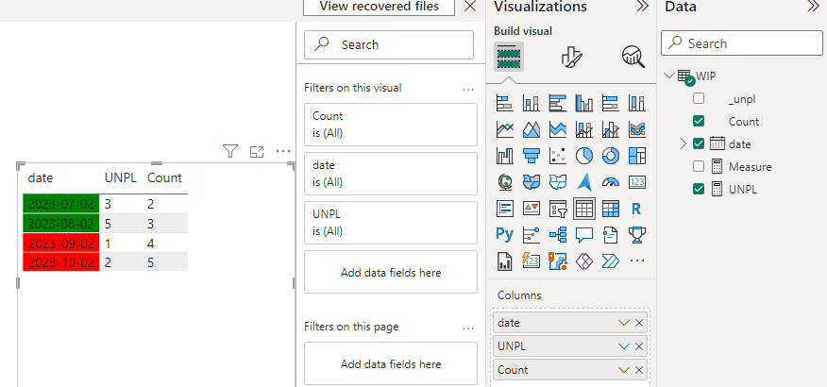Viewport: 827px width, 387px height.
Task: Remove the Count field from Columns
Action: [639, 370]
